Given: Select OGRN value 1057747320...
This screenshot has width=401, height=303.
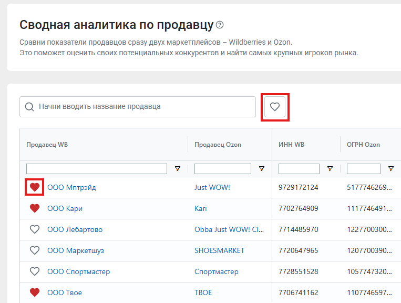Looking at the screenshot, I should click(369, 271).
